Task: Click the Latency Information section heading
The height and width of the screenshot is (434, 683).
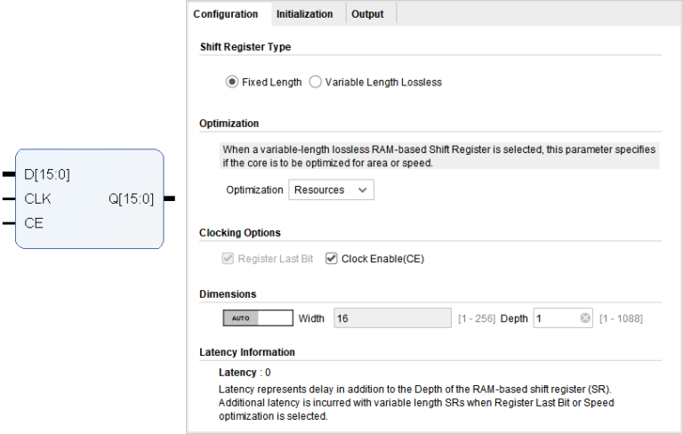Action: [x=247, y=352]
